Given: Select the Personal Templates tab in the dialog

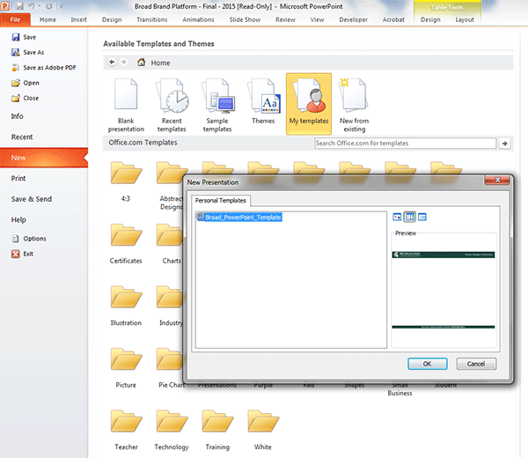Looking at the screenshot, I should tap(221, 201).
